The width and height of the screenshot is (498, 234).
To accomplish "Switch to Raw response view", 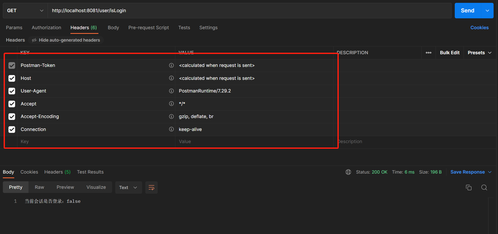I will [40, 187].
